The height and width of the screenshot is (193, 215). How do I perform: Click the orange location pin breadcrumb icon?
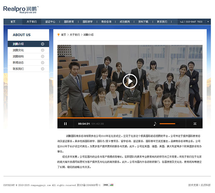pyautogui.click(x=58, y=35)
